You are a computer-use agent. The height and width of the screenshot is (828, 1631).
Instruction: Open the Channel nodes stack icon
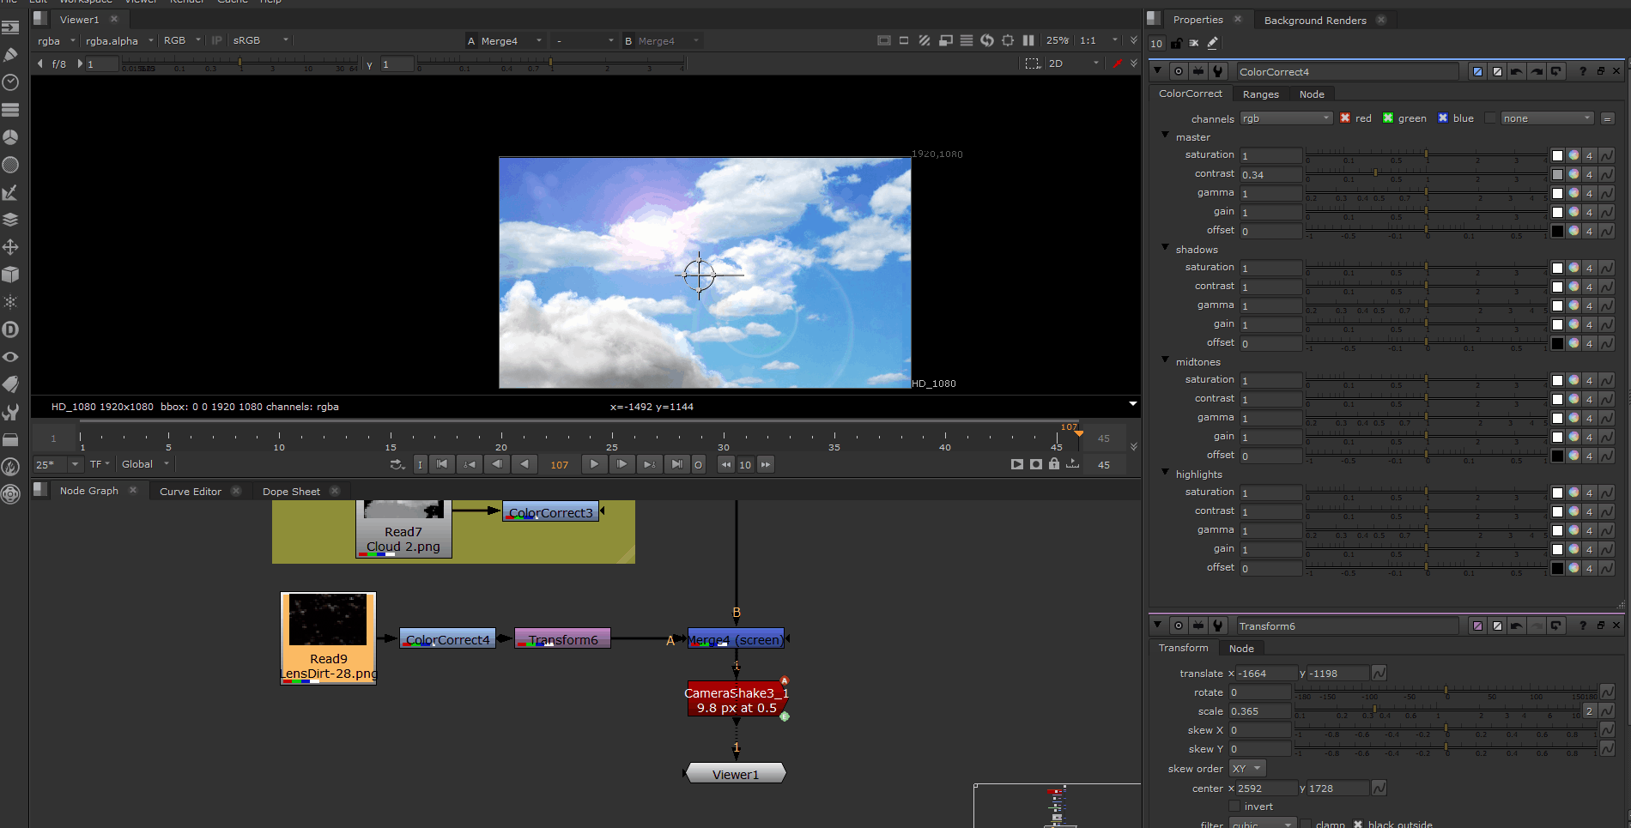[x=10, y=110]
